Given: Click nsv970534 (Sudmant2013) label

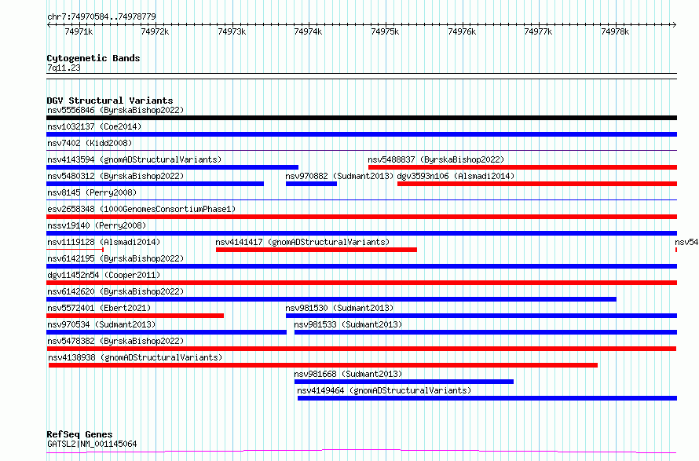Looking at the screenshot, I should 101,324.
